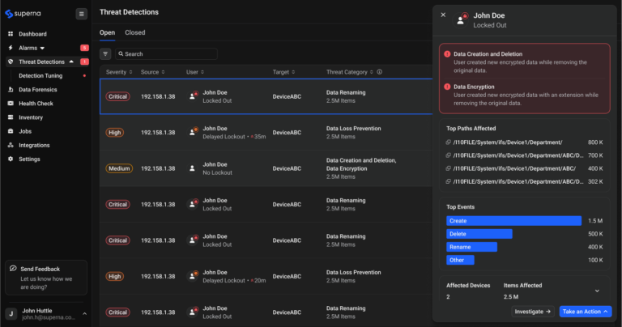Click High badge in 35m lockout row

point(115,133)
